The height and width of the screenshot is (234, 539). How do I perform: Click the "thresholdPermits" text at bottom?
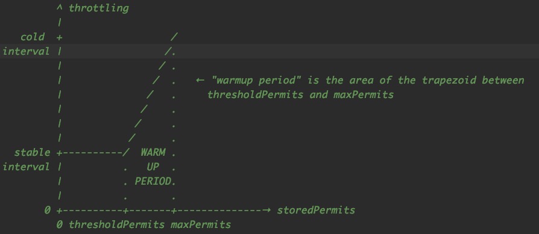[116, 225]
